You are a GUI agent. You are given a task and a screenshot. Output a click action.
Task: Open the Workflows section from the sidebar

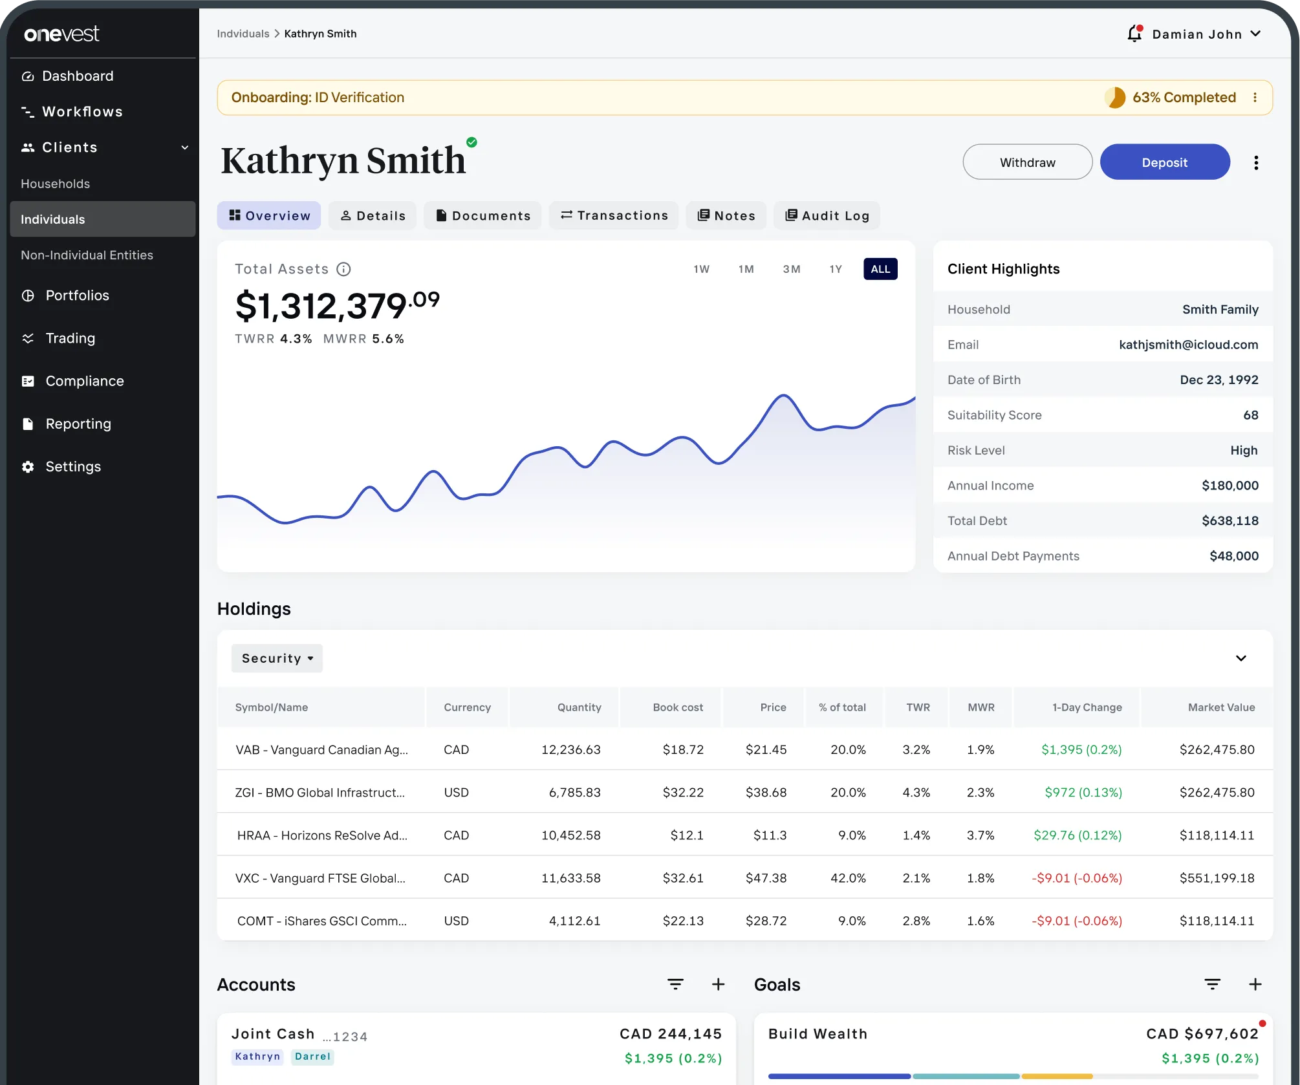82,111
